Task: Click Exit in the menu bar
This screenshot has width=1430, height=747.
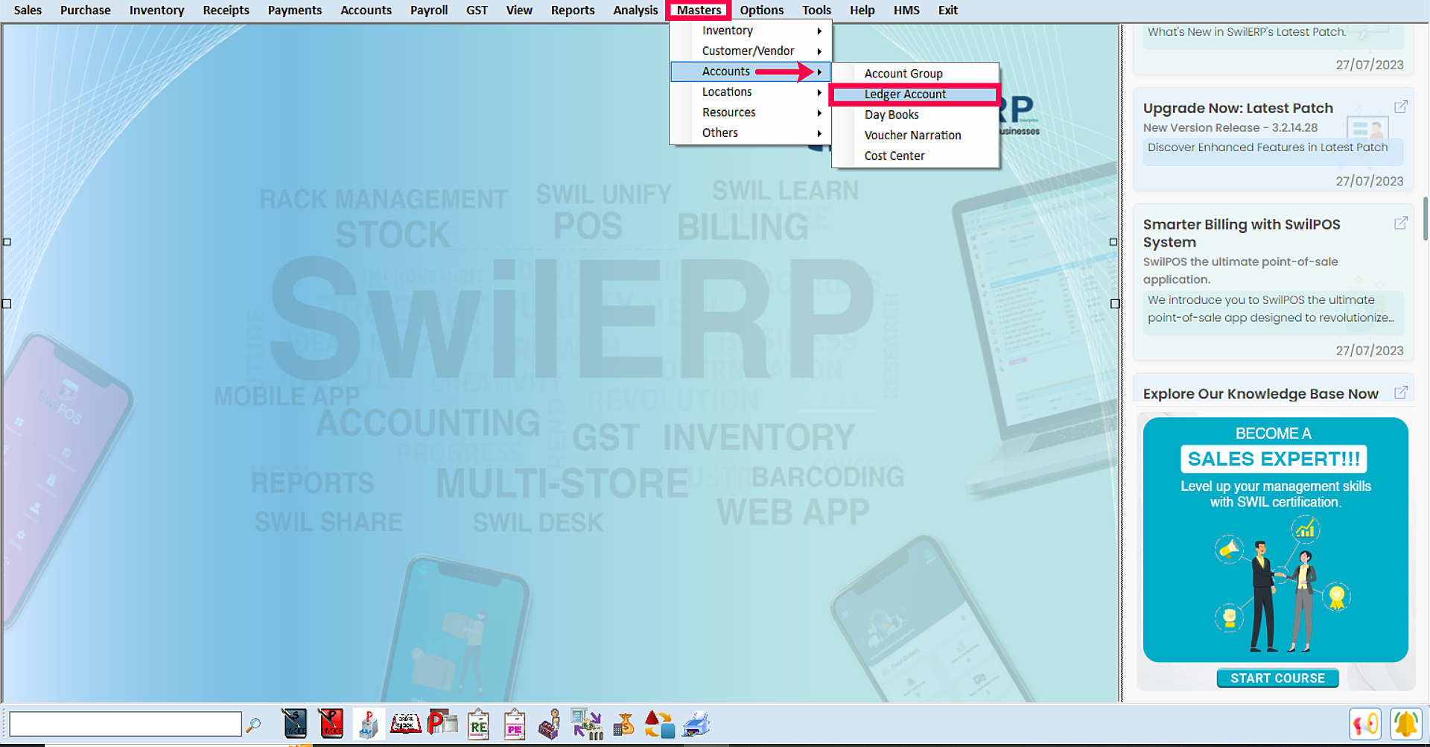Action: [x=947, y=10]
